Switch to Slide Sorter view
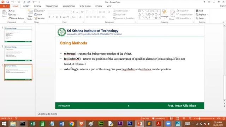Viewport: 226px width, 127px height. pyautogui.click(x=178, y=119)
